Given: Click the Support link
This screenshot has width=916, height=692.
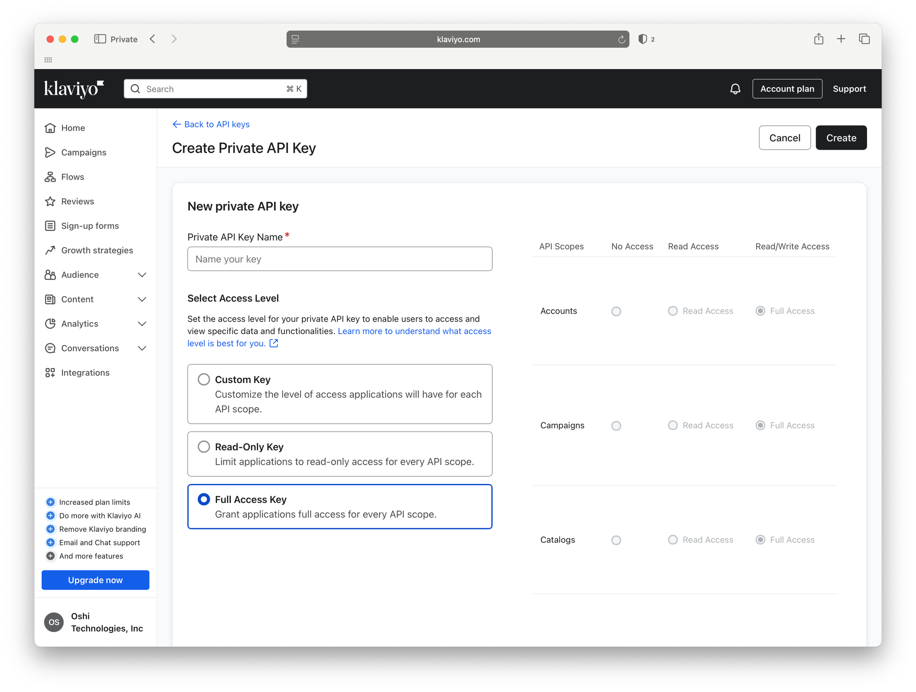Looking at the screenshot, I should tap(849, 89).
